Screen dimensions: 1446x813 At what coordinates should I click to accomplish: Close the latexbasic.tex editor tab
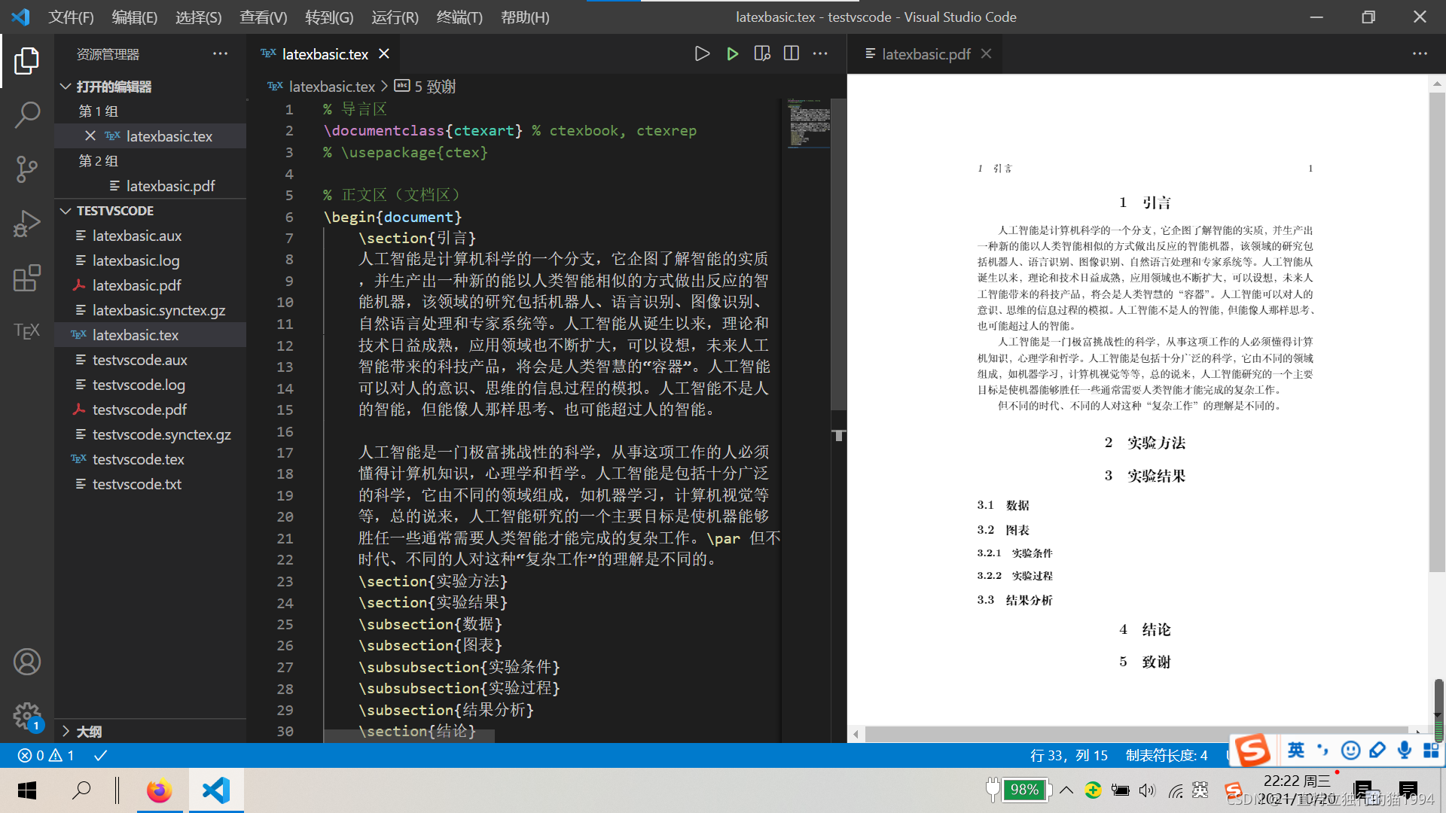tap(384, 53)
